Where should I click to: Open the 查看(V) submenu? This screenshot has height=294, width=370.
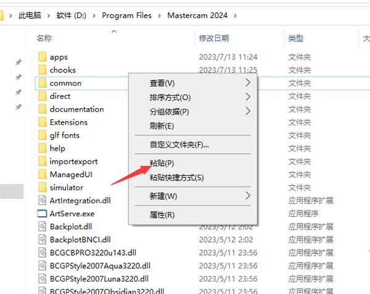pyautogui.click(x=193, y=83)
